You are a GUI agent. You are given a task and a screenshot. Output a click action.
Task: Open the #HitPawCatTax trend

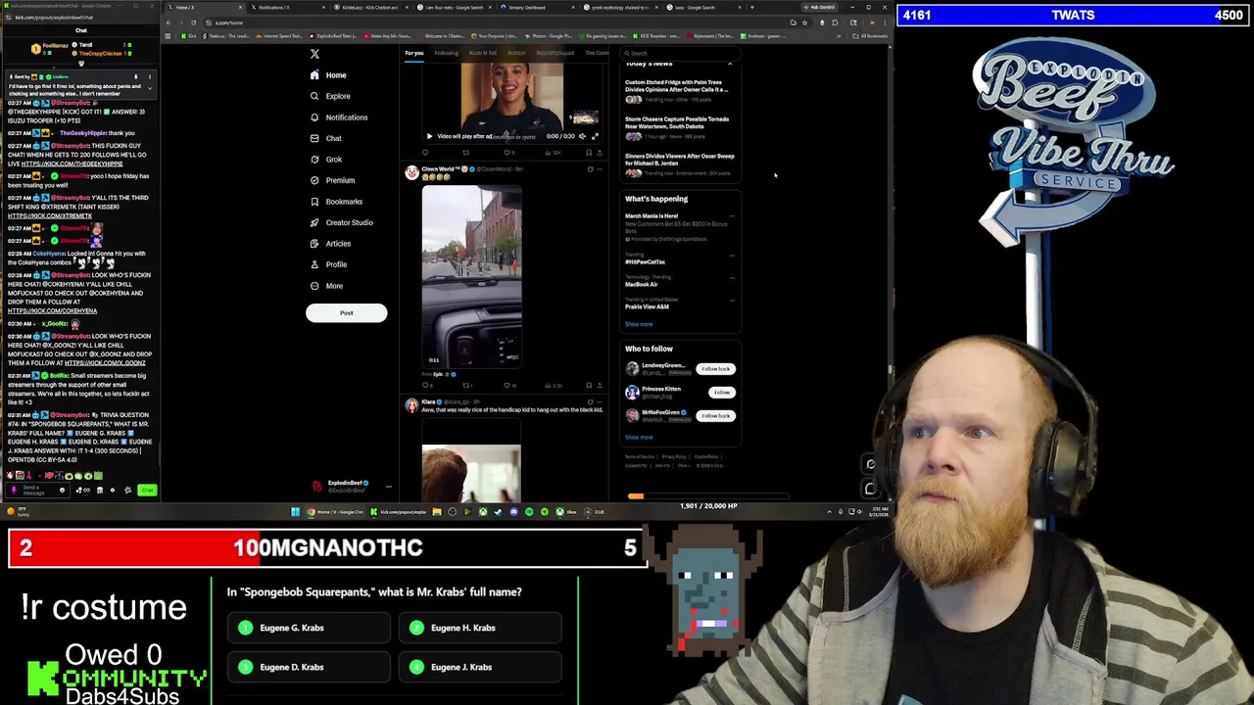tap(645, 261)
